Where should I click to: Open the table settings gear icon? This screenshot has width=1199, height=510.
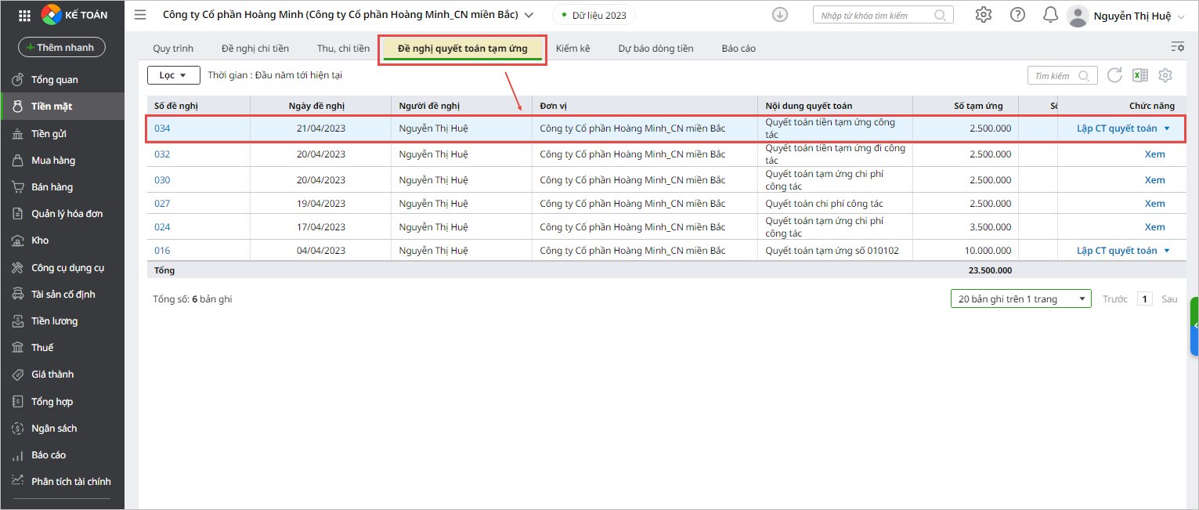[1165, 75]
